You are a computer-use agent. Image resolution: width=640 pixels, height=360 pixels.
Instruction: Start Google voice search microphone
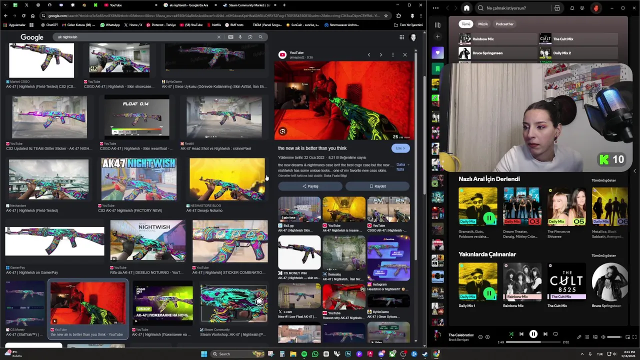240,37
